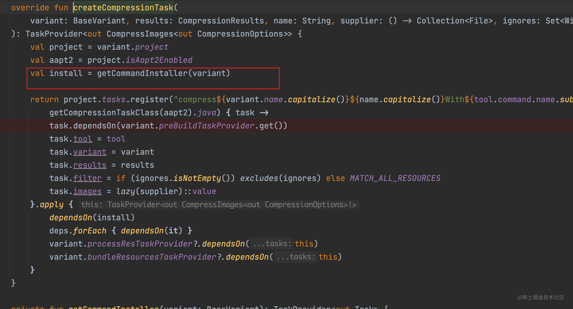Click Collection<File> in supplier parameter

click(455, 21)
